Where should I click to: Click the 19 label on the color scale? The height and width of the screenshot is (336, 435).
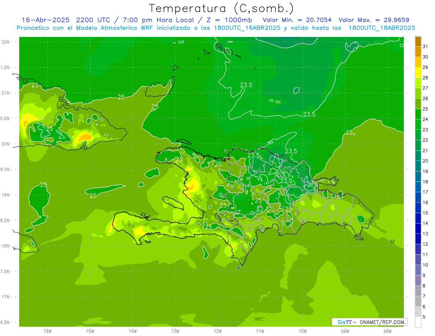[x=426, y=171]
